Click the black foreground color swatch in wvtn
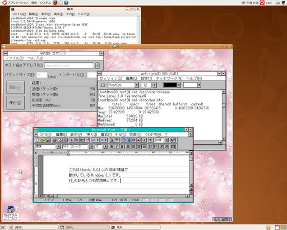 coord(170,85)
